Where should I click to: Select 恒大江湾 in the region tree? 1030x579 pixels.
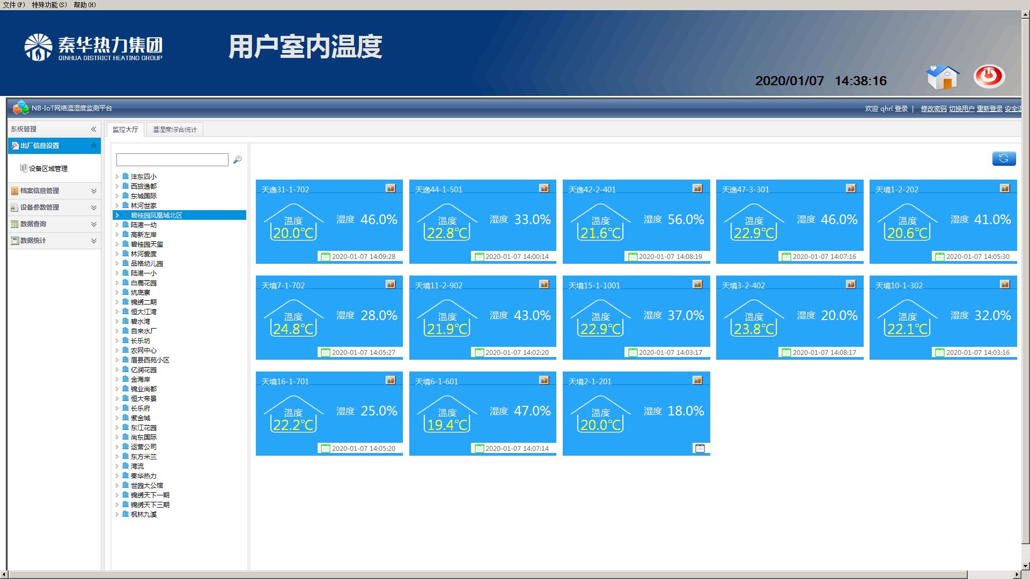tap(144, 312)
